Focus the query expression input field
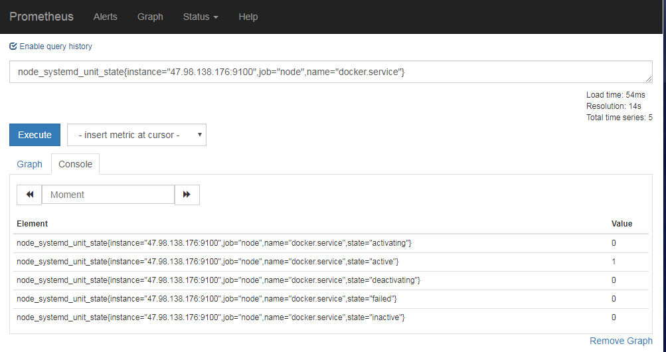Screen dimensions: 666x352 pos(331,72)
